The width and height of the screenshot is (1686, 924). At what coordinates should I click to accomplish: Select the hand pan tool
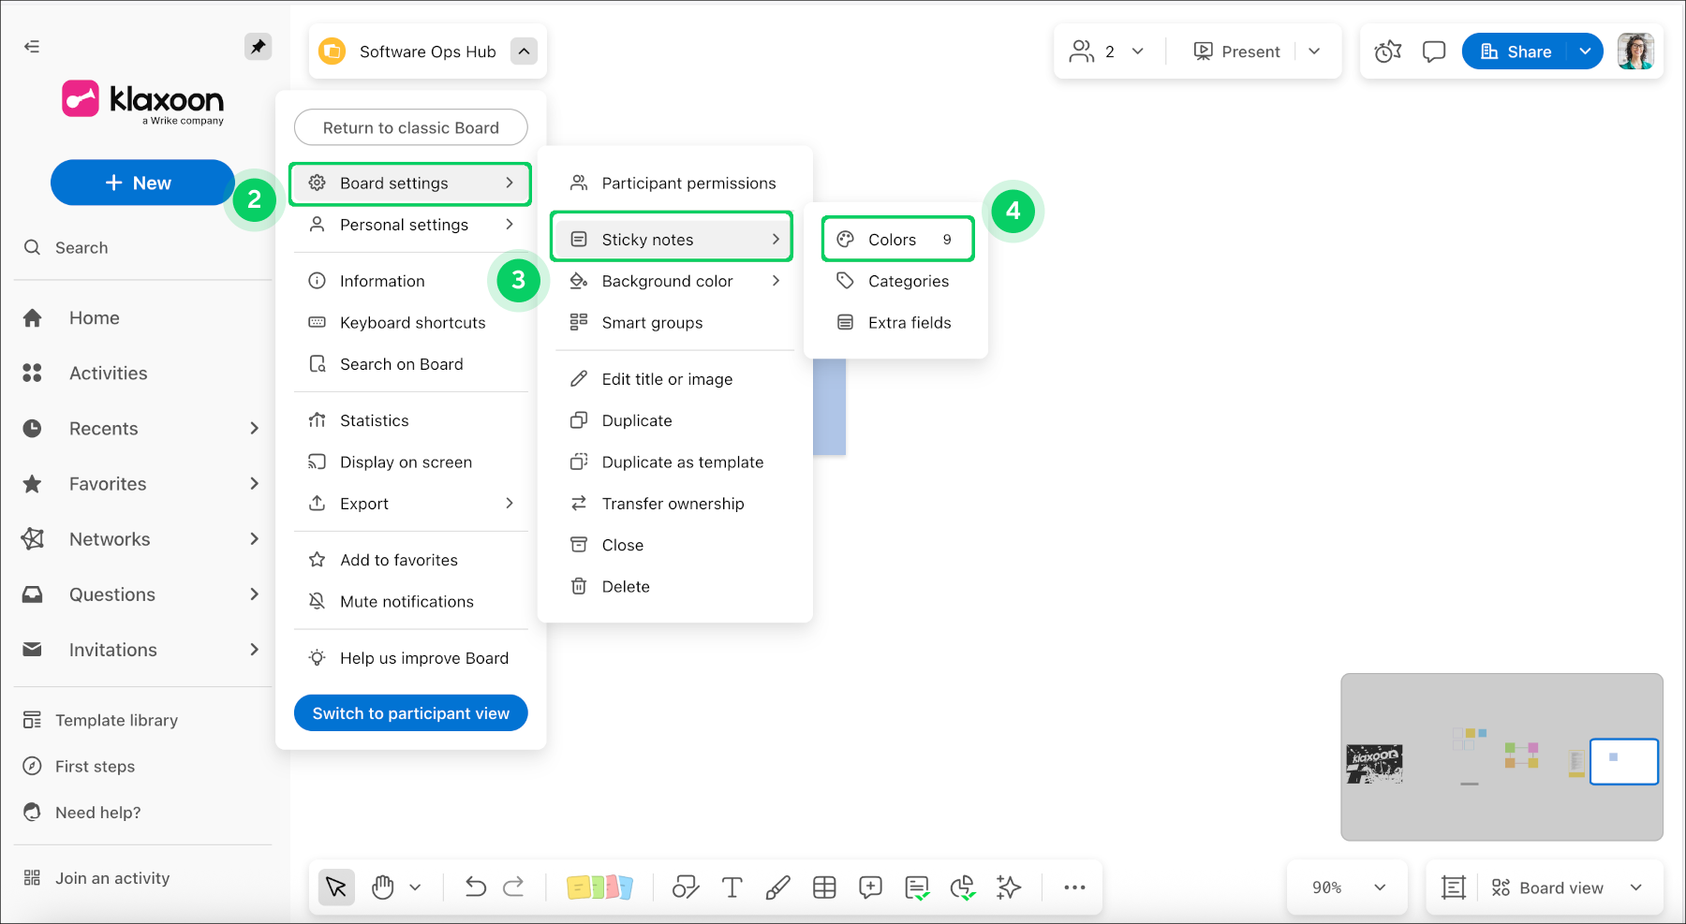(382, 887)
